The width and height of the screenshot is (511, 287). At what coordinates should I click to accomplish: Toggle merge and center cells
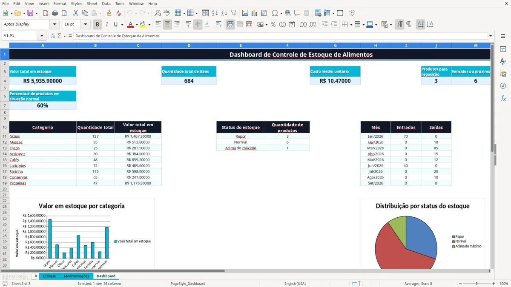tap(230, 25)
